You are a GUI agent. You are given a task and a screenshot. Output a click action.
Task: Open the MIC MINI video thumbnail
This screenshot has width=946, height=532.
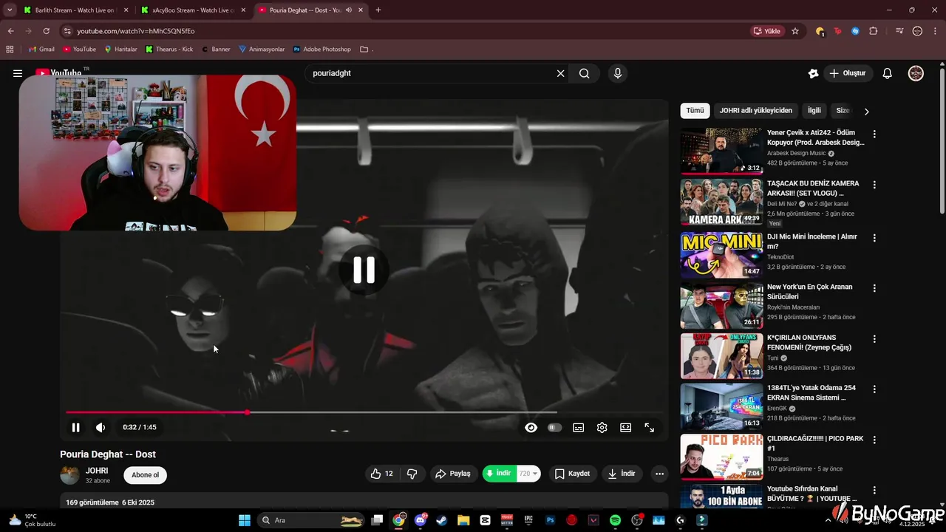click(x=721, y=255)
